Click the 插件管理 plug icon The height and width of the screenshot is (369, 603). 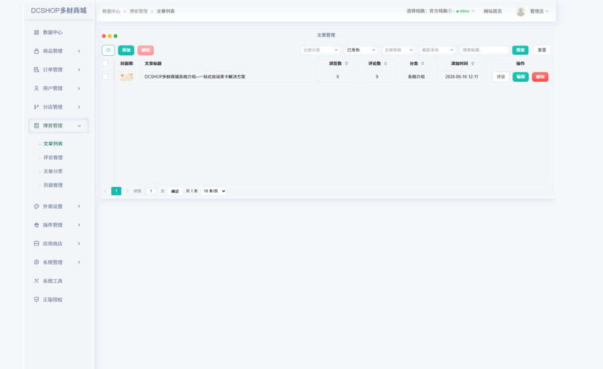point(37,225)
